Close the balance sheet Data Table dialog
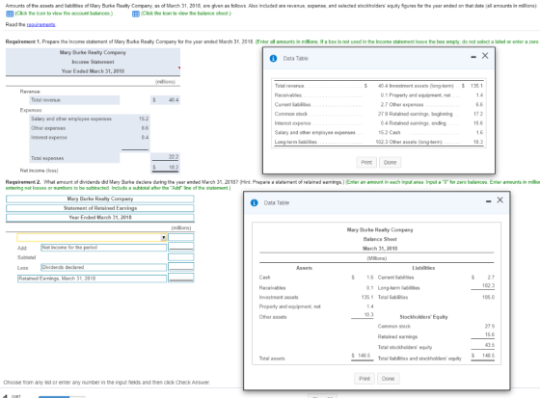 click(500, 200)
